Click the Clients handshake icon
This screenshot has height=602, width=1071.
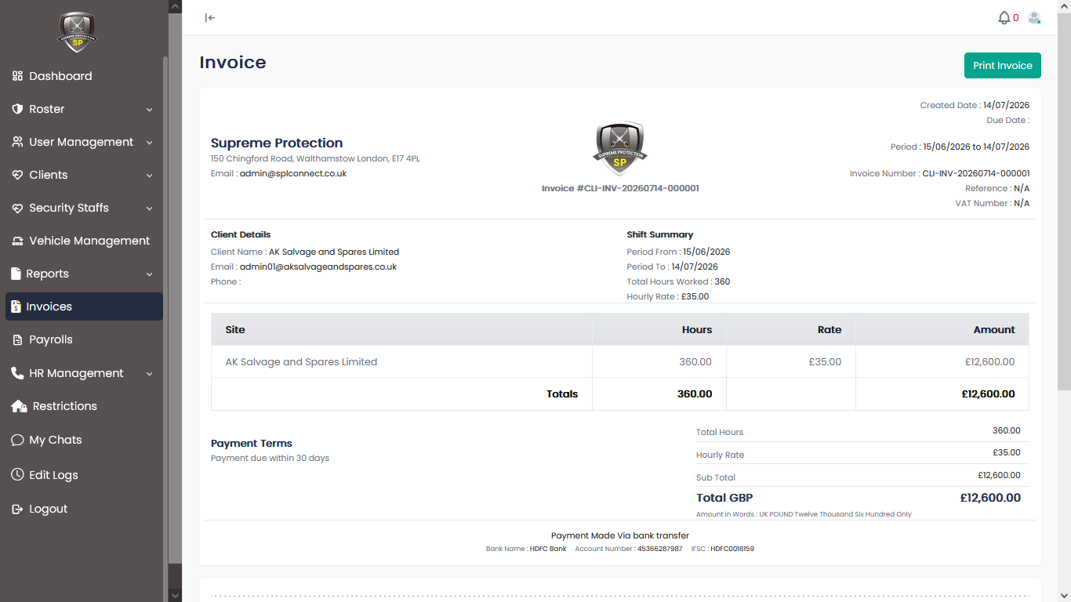click(17, 175)
